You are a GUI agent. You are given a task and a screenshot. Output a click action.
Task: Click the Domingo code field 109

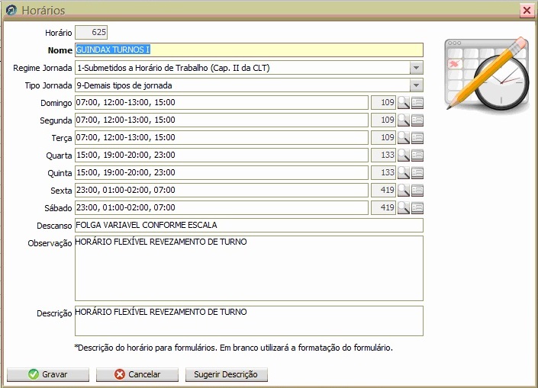click(x=384, y=102)
